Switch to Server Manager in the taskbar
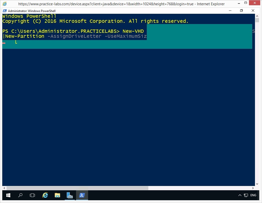 70,195
